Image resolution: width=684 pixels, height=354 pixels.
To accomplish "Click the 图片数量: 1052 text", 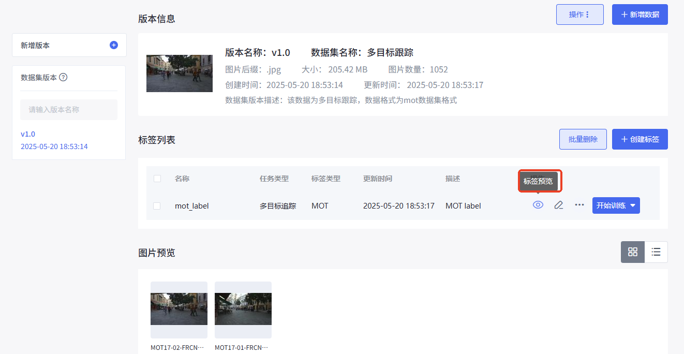I will coord(418,69).
